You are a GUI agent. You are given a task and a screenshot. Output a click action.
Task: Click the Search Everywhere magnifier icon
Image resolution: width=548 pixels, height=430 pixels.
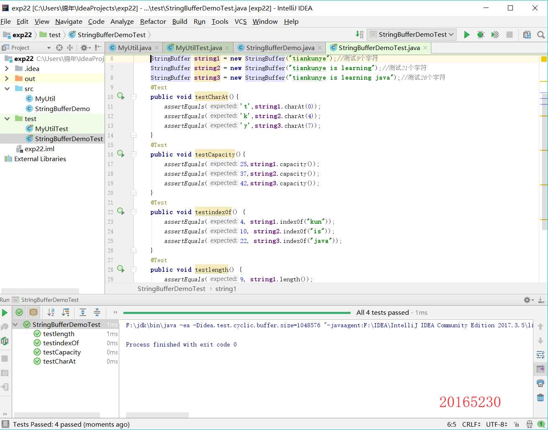point(541,35)
